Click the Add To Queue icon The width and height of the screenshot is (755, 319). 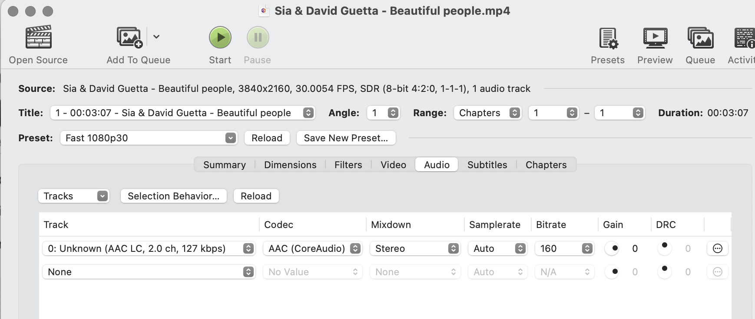(129, 37)
